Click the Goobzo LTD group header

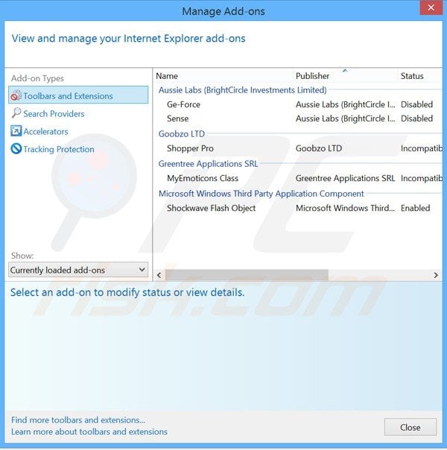click(x=182, y=134)
